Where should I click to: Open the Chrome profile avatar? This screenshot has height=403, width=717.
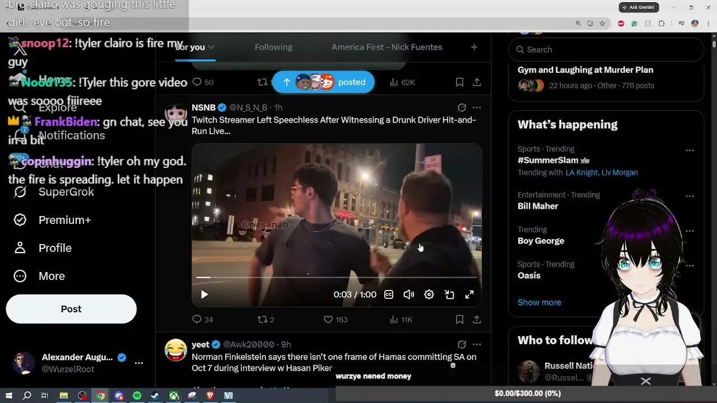tap(695, 24)
